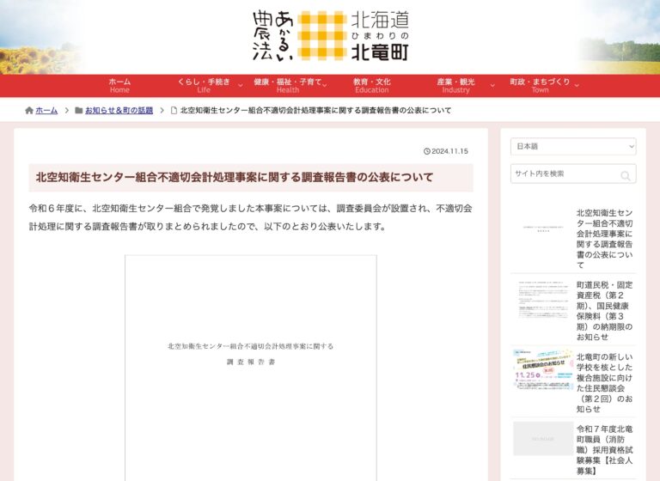Open the 教育・文化 Education menu
660x481 pixels.
point(371,86)
